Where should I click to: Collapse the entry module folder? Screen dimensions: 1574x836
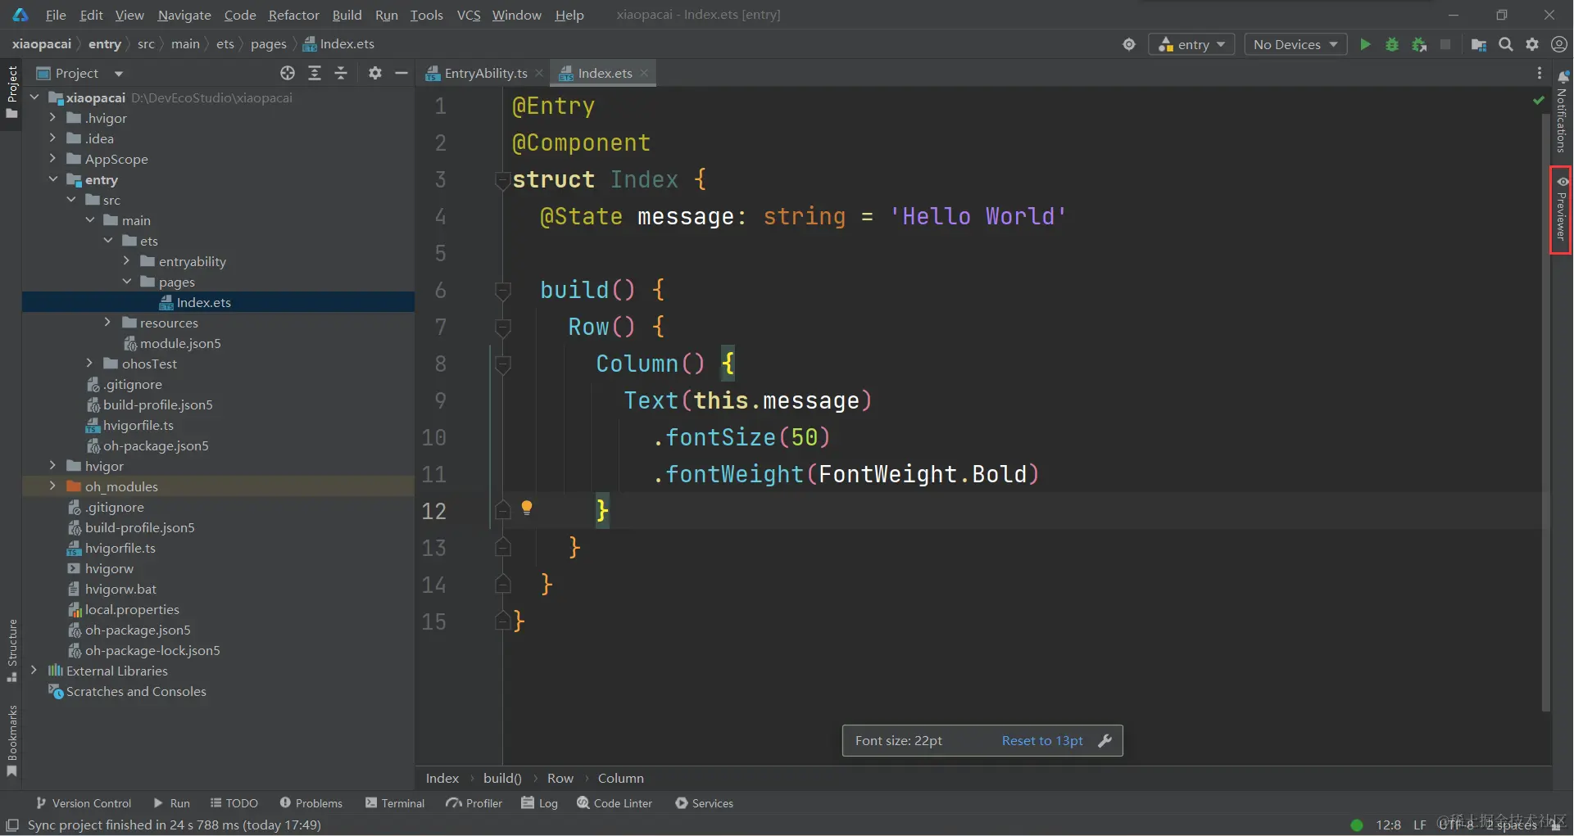click(x=52, y=179)
